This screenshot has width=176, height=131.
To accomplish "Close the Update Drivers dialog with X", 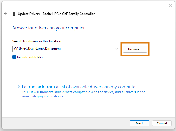I will (171, 5).
